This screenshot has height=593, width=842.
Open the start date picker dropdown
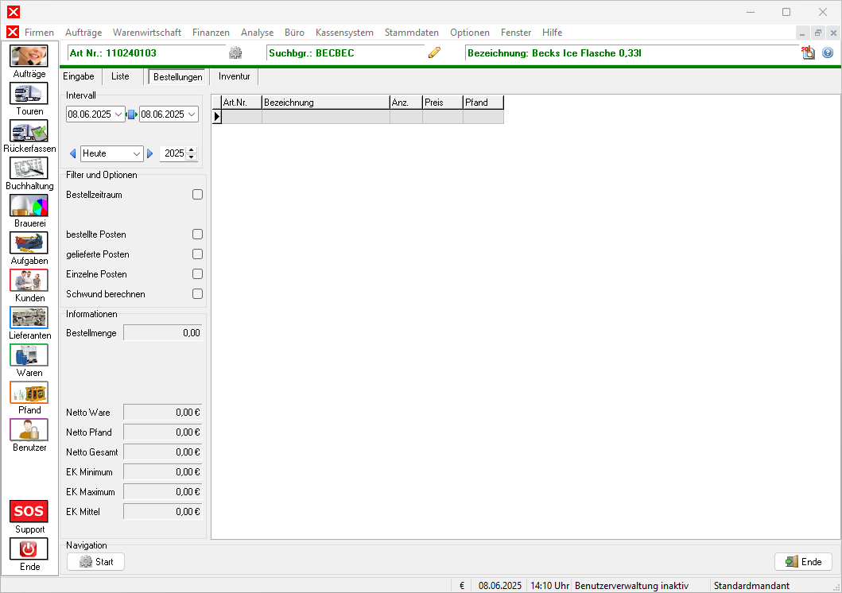[119, 114]
